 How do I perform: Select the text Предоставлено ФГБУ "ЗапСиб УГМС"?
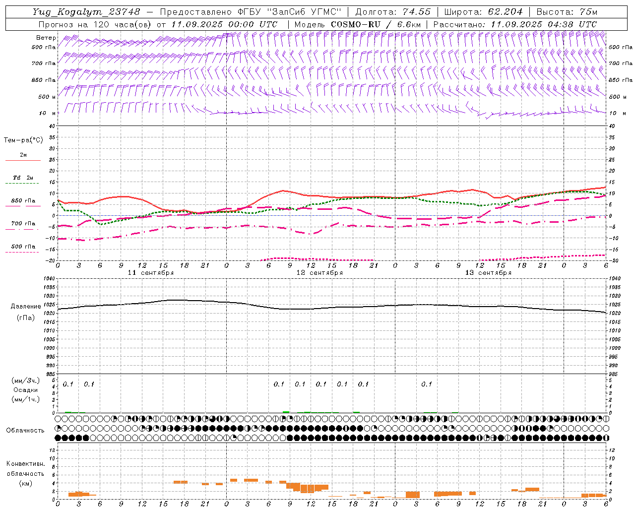tap(251, 12)
